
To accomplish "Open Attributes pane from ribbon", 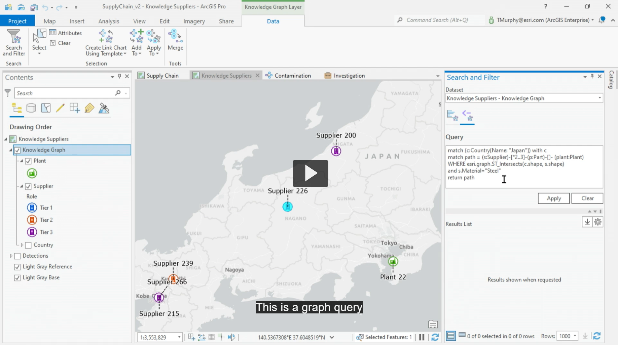I will tap(66, 33).
